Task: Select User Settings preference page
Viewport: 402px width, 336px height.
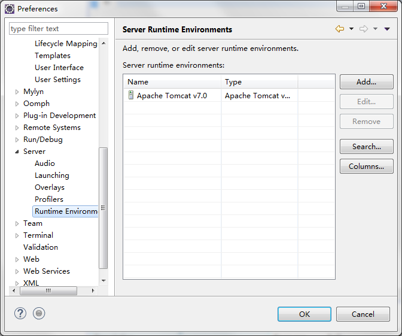Action: [57, 80]
